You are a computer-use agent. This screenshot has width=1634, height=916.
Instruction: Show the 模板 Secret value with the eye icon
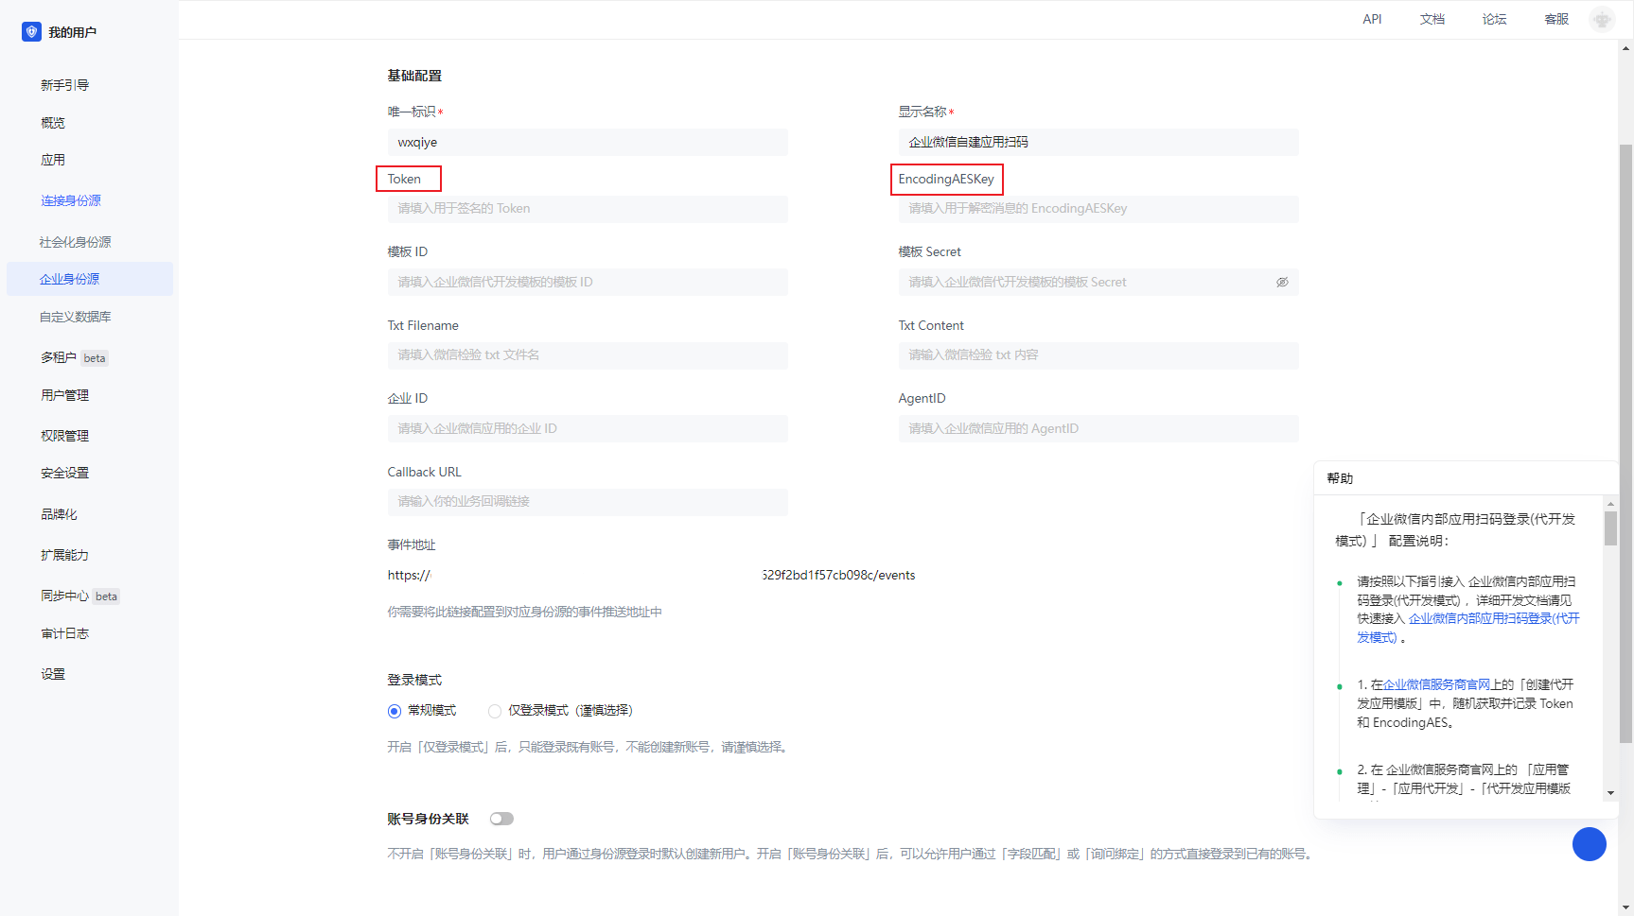coord(1282,283)
